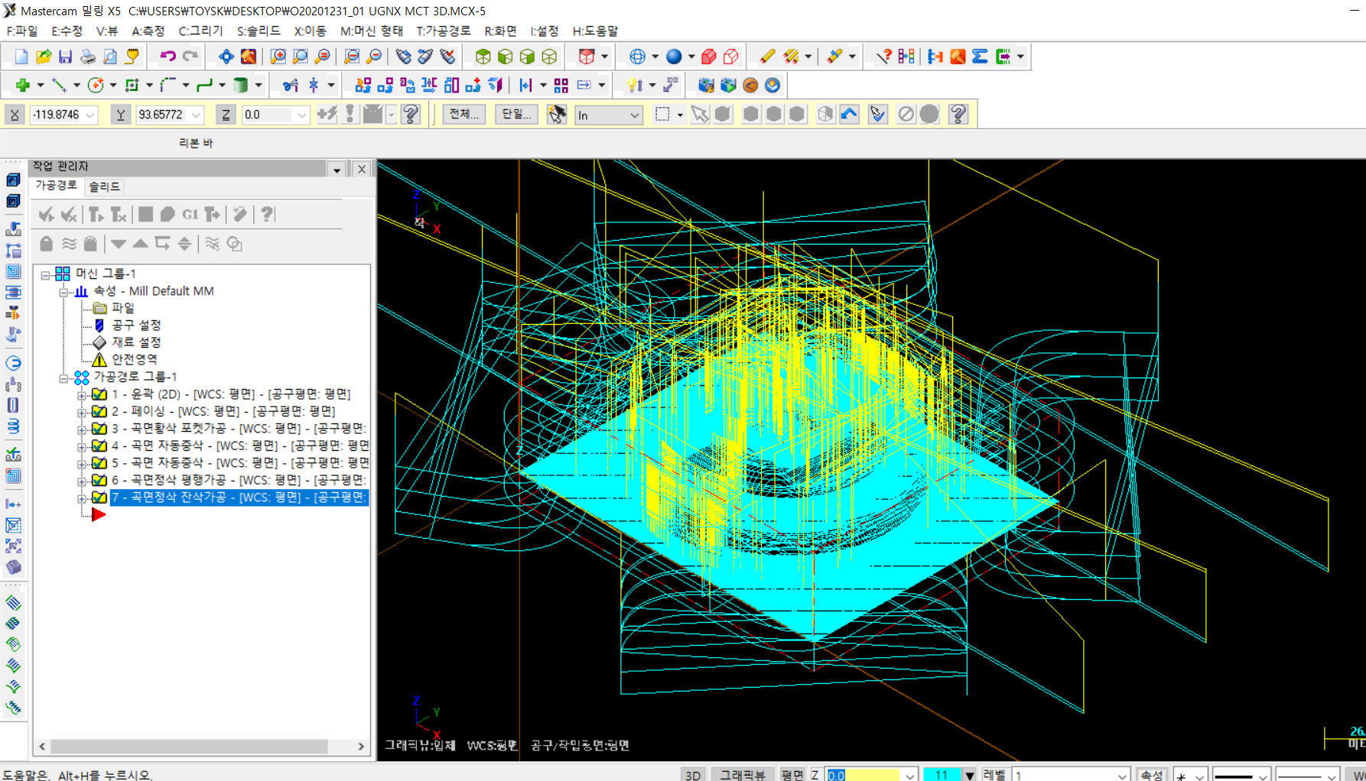This screenshot has width=1366, height=781.
Task: Open a file using folder icon
Action: click(44, 57)
